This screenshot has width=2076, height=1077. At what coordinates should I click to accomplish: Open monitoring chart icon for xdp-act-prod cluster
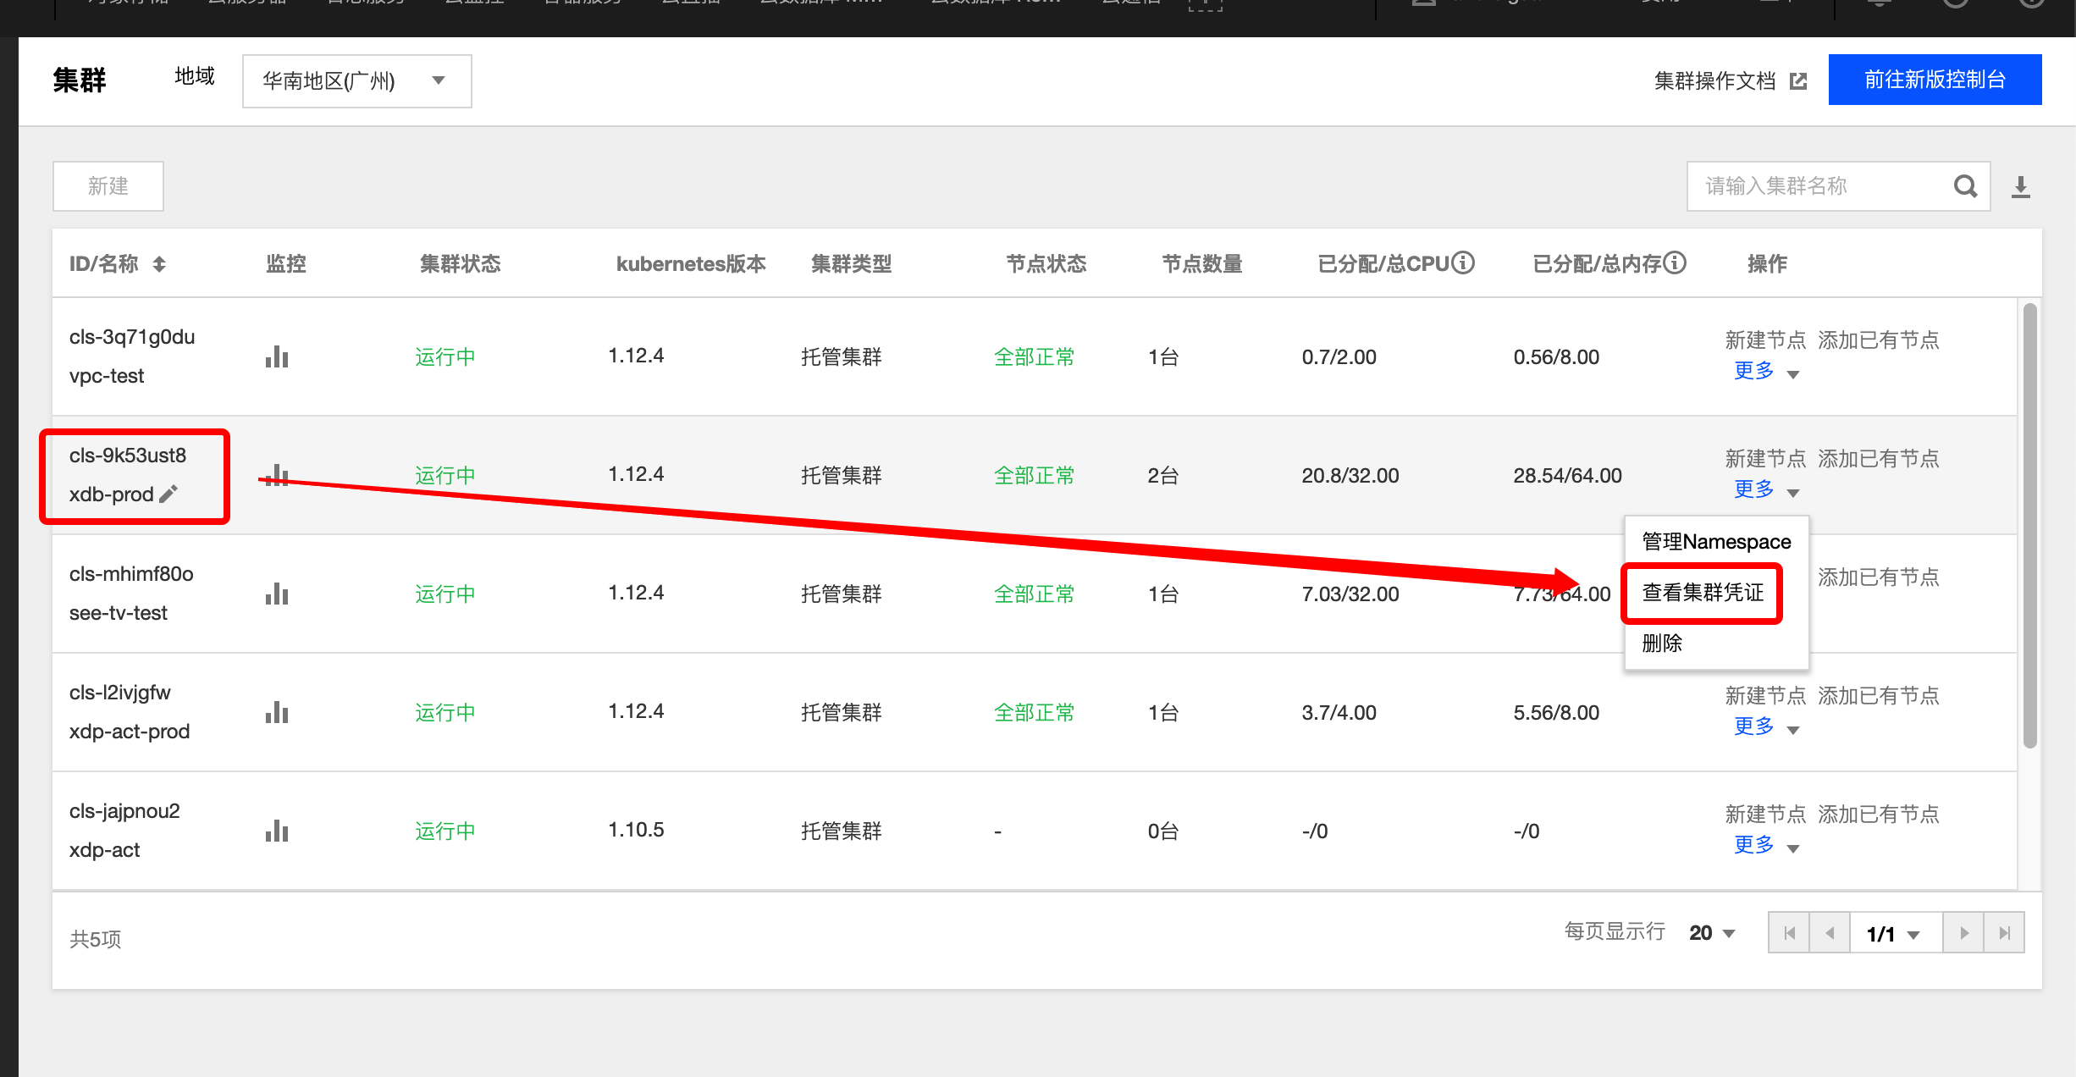(277, 712)
